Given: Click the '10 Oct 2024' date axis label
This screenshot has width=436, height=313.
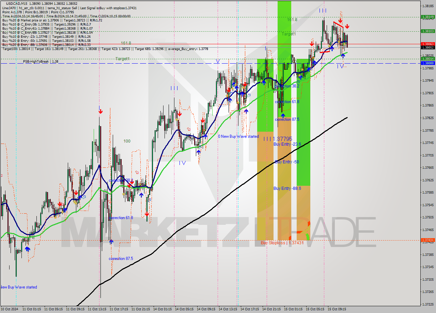Looking at the screenshot, I should tap(10, 309).
